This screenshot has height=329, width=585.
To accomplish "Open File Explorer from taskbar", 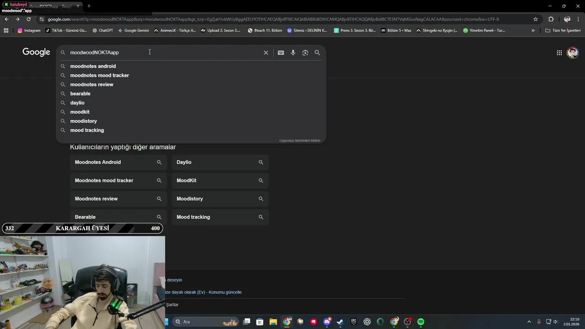I will click(273, 322).
